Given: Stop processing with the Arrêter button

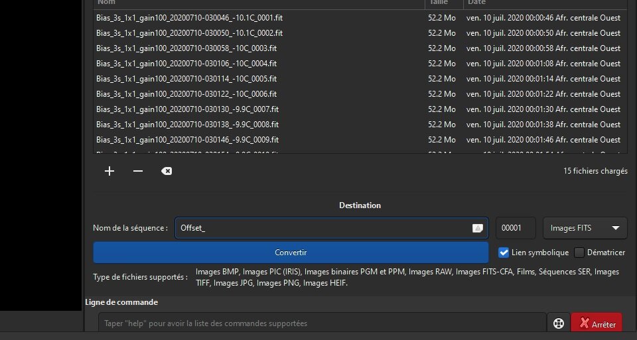Looking at the screenshot, I should [597, 323].
